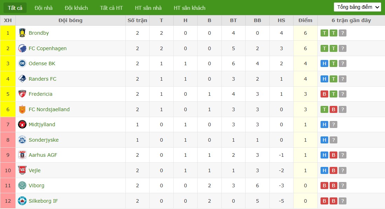Image resolution: width=385 pixels, height=209 pixels.
Task: Click the Điểm column header
Action: (x=305, y=20)
